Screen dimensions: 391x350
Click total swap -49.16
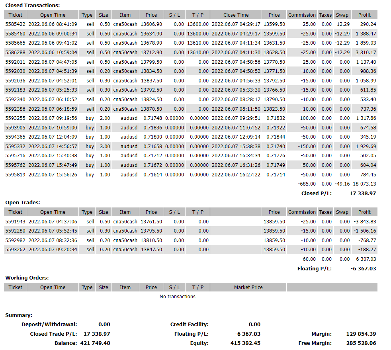[x=342, y=184]
